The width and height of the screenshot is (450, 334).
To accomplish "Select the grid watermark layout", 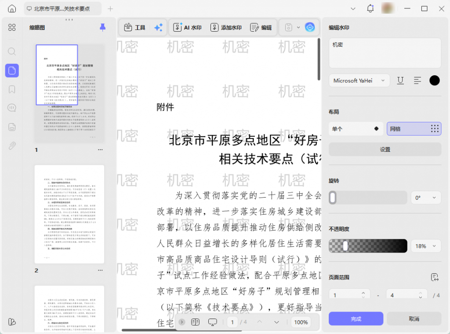I will tap(414, 129).
